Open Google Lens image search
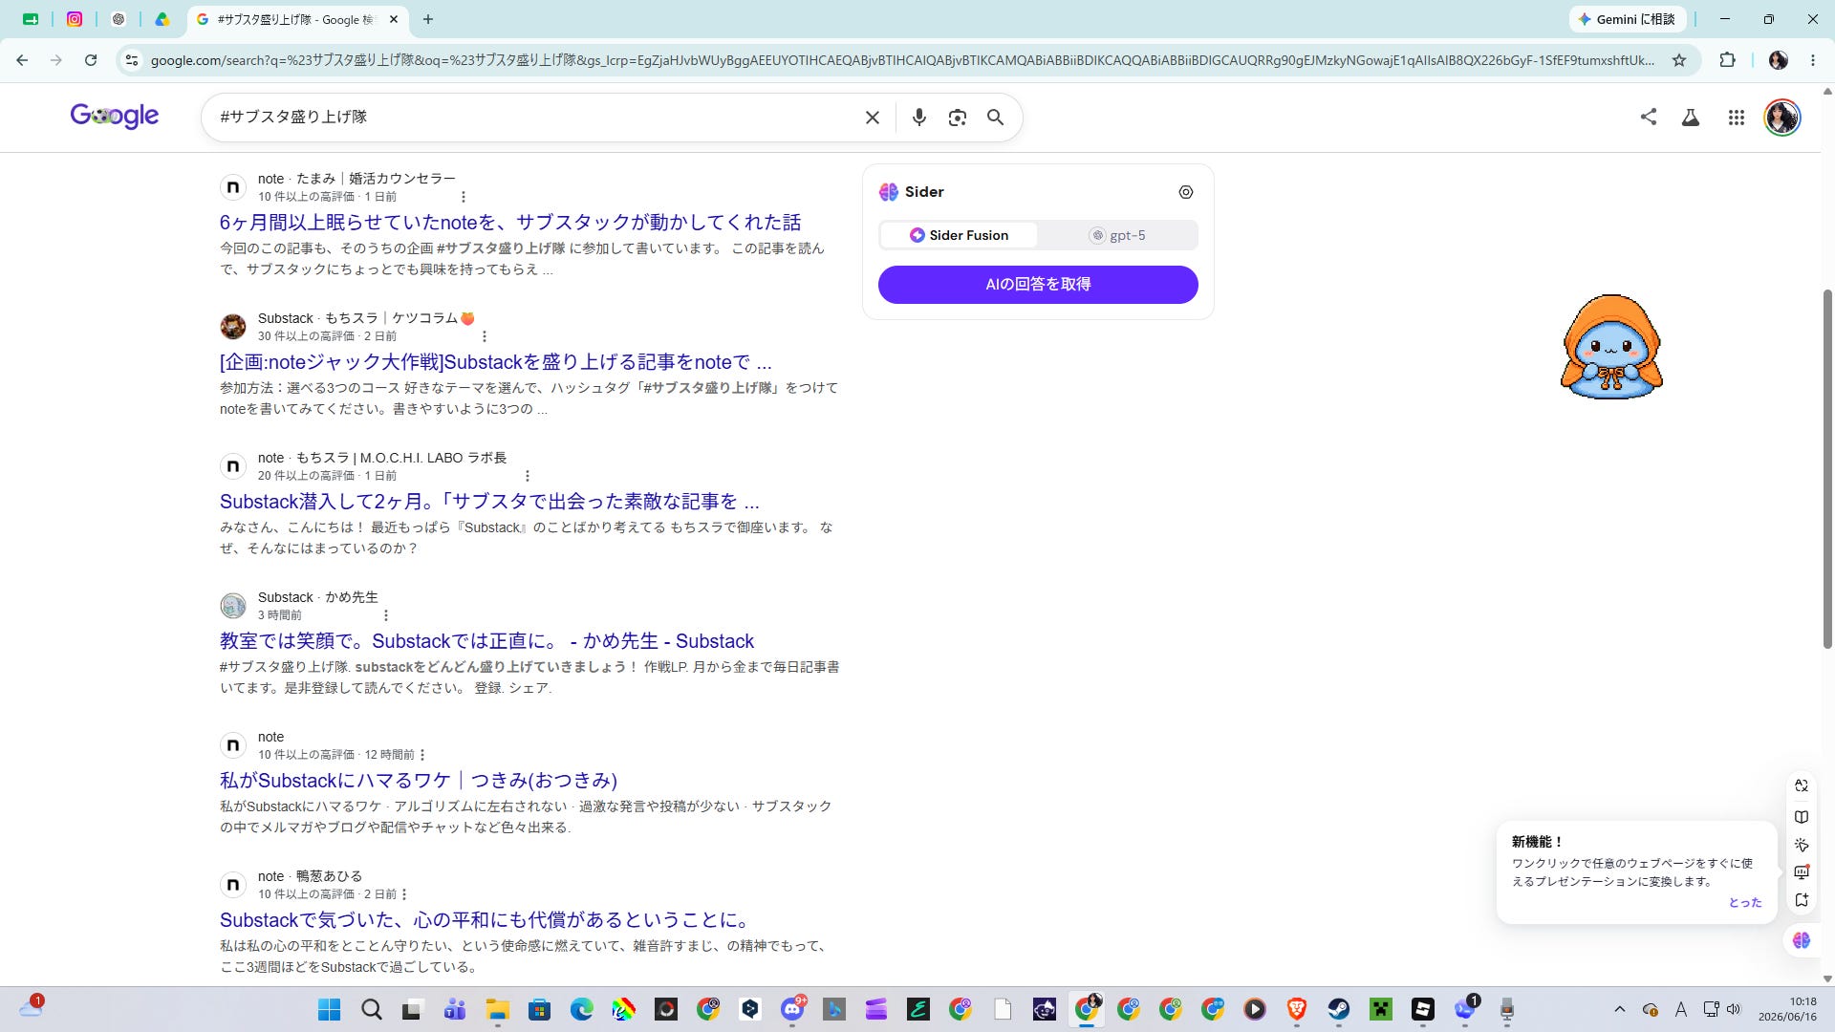Screen dimensions: 1835x1032 pos(957,118)
